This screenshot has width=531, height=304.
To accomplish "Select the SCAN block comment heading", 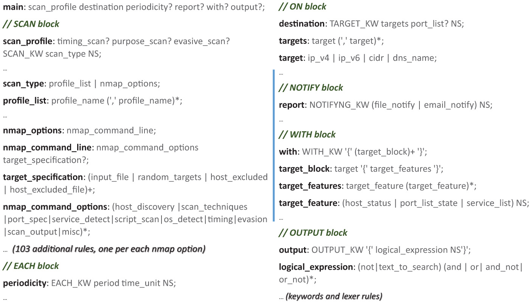I will tap(31, 24).
